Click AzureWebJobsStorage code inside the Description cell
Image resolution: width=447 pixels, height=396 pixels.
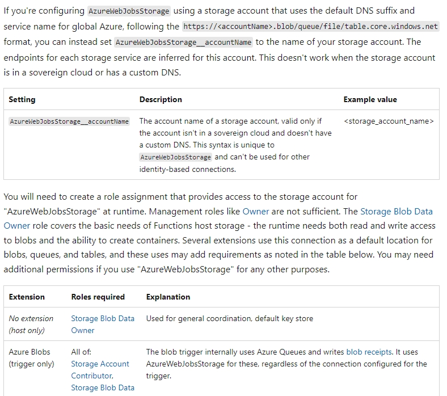click(175, 157)
